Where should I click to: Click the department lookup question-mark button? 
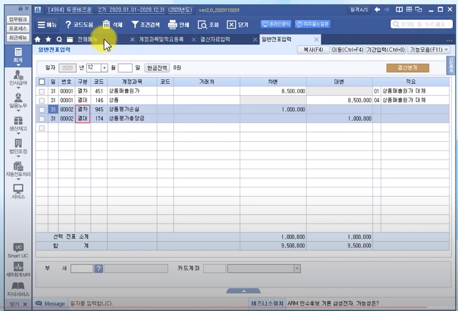98,269
